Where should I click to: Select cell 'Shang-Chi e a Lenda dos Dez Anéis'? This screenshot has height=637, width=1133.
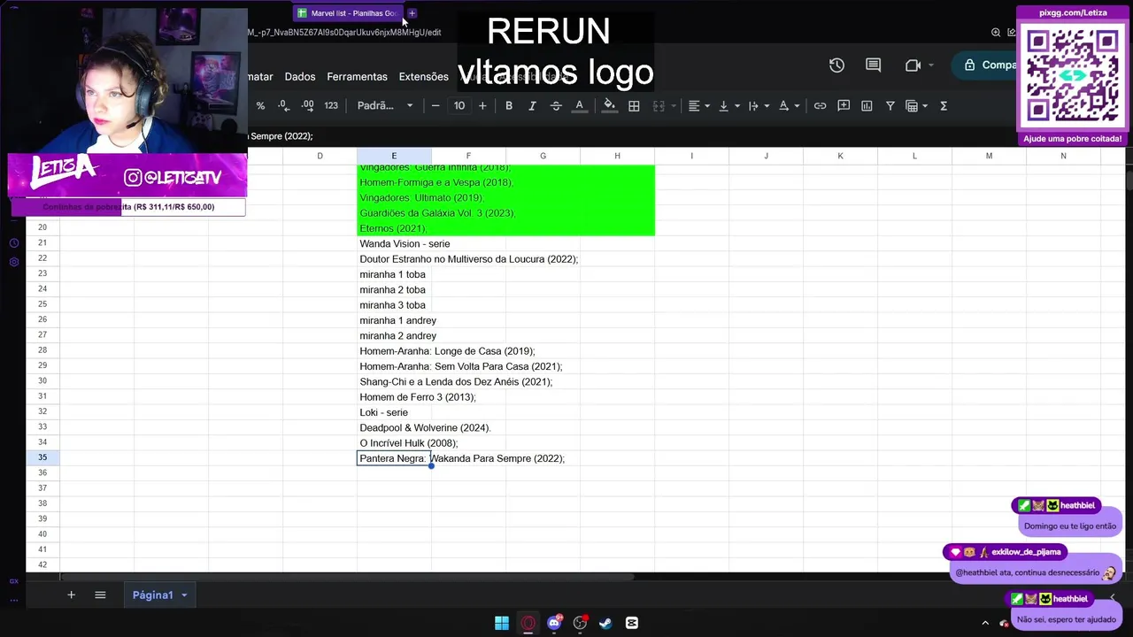[455, 381]
